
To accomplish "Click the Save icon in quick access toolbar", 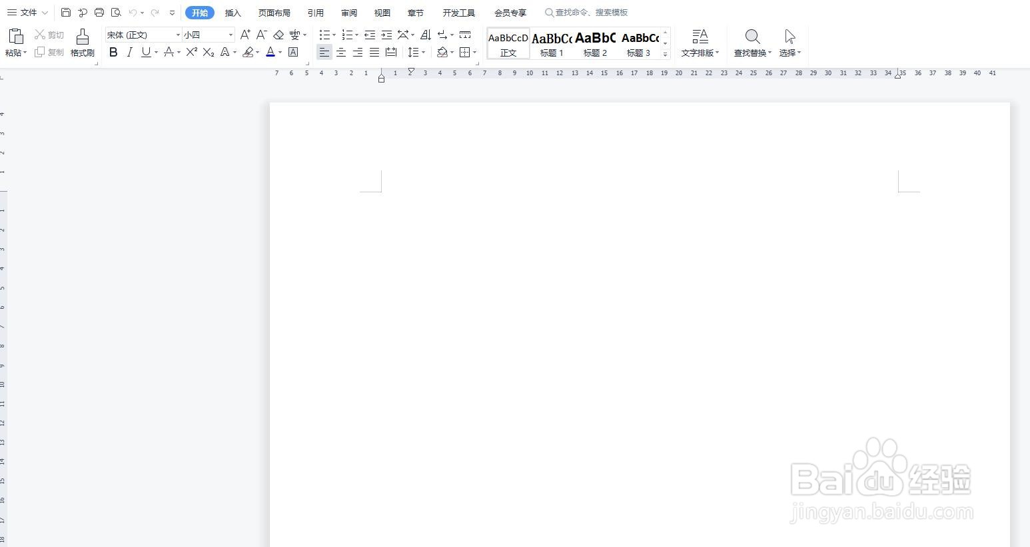I will point(65,13).
